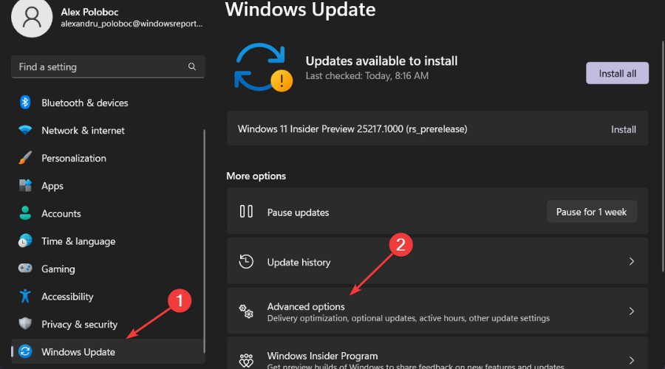Open Windows Insider Program row
Screen dimensions: 665x369
tap(437, 353)
